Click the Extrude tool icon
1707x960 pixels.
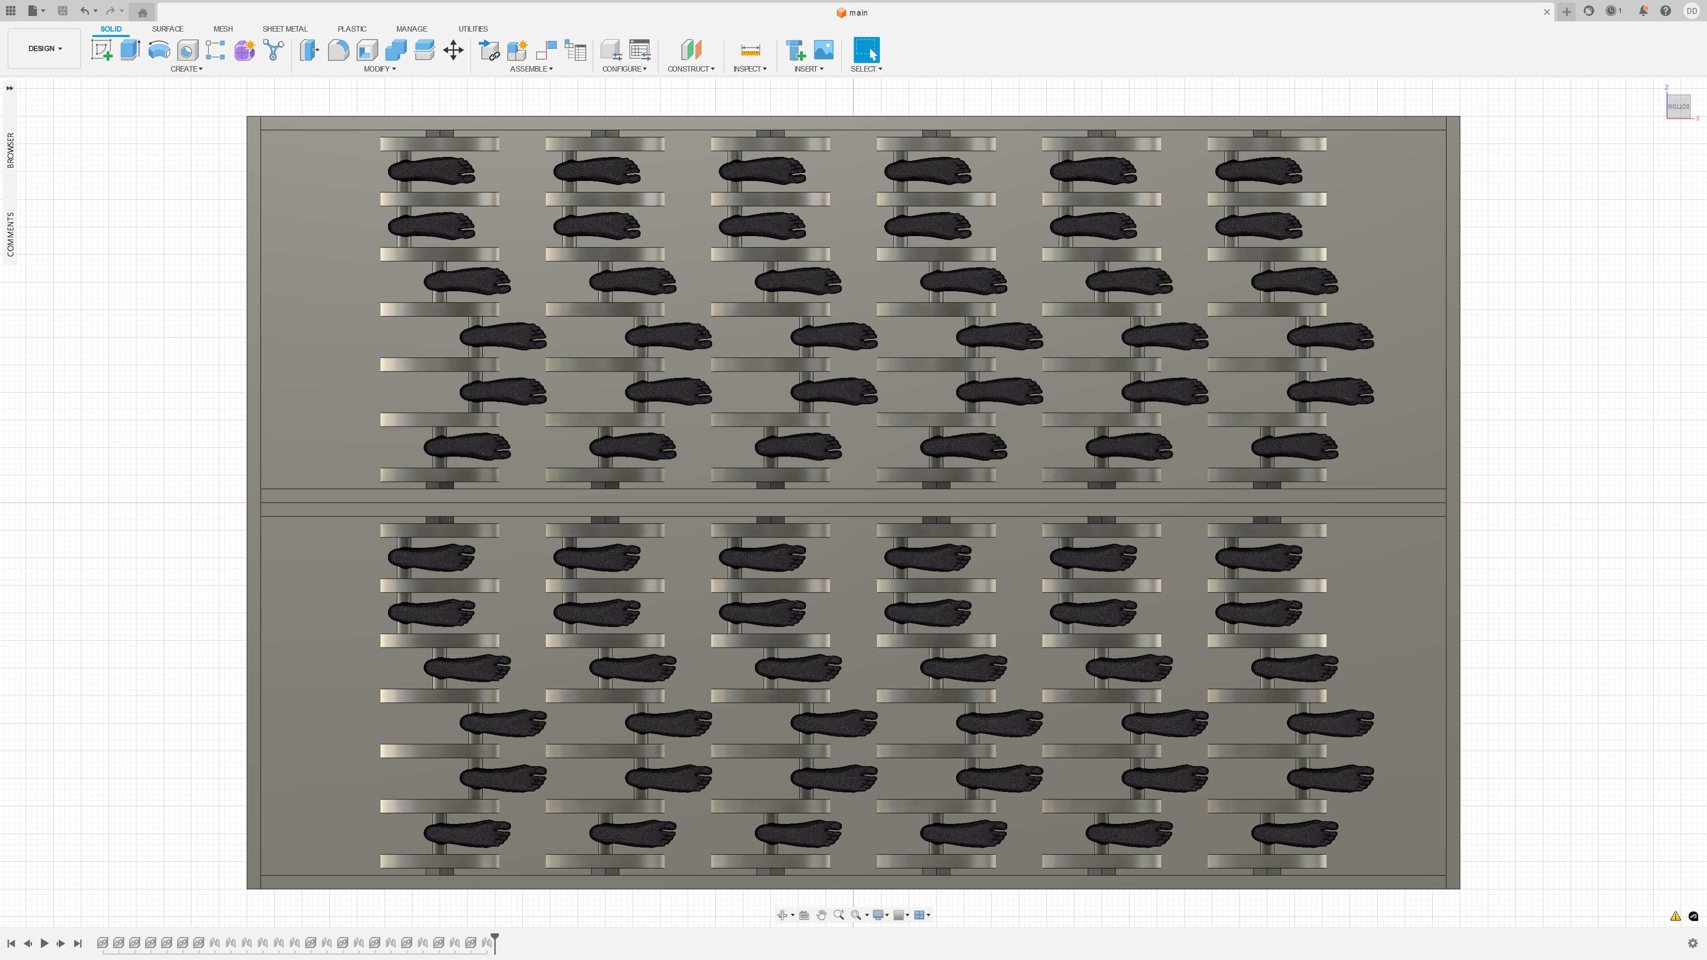coord(130,50)
